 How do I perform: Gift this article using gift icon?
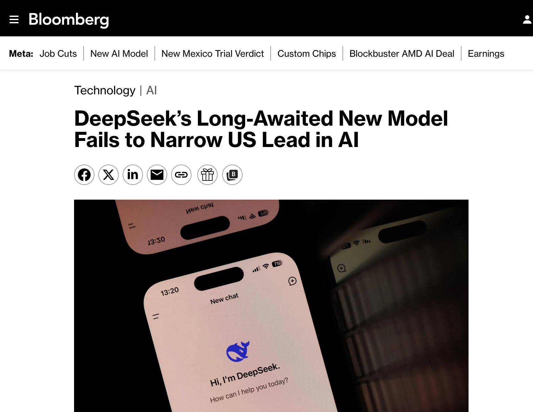pyautogui.click(x=207, y=175)
